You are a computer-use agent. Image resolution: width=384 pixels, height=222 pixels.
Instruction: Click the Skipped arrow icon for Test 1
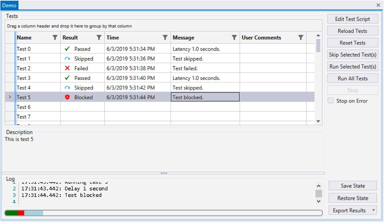pos(67,59)
